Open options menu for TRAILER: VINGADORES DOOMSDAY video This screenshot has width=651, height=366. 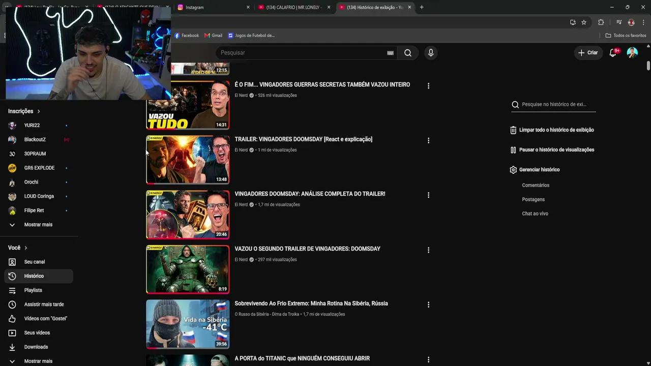[428, 140]
